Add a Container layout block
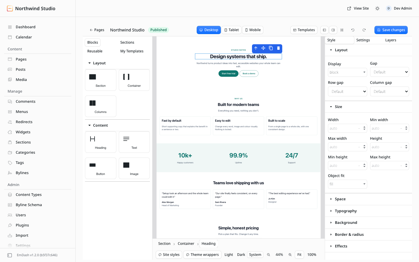Screen dimensions: 419x262 tap(134, 80)
